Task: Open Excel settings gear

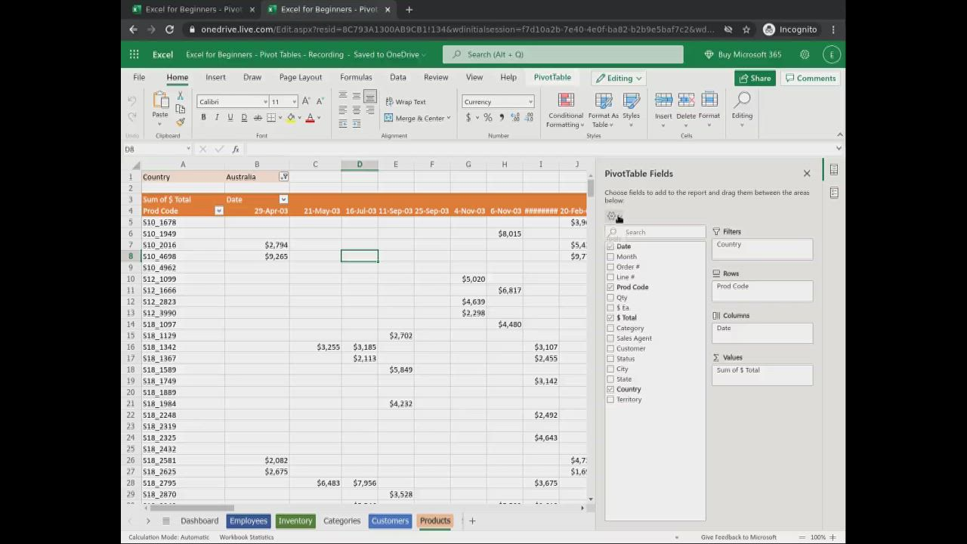Action: coord(805,54)
